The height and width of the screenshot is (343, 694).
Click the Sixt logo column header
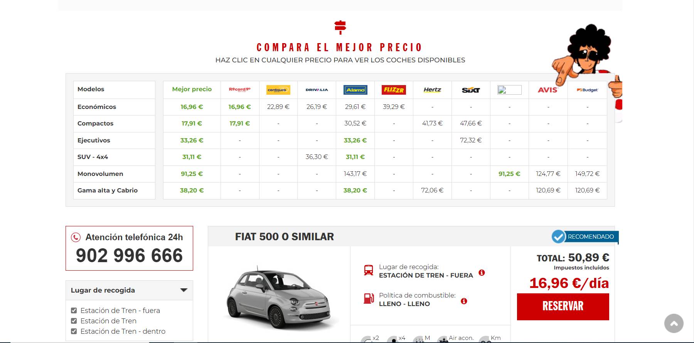tap(471, 90)
